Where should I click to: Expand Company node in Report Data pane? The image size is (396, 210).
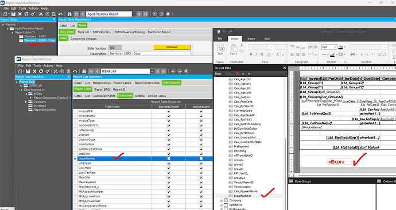[221, 200]
